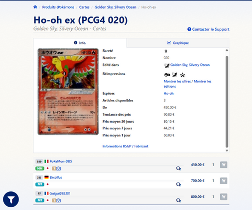Open seller PoKeMon-DBS profile
Image resolution: width=252 pixels, height=210 pixels.
tap(61, 161)
